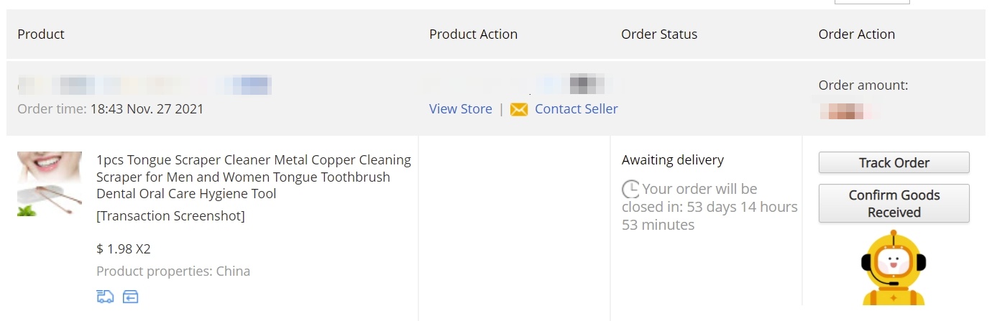This screenshot has width=992, height=321.
Task: View the Transaction Screenshot link
Action: [x=170, y=216]
